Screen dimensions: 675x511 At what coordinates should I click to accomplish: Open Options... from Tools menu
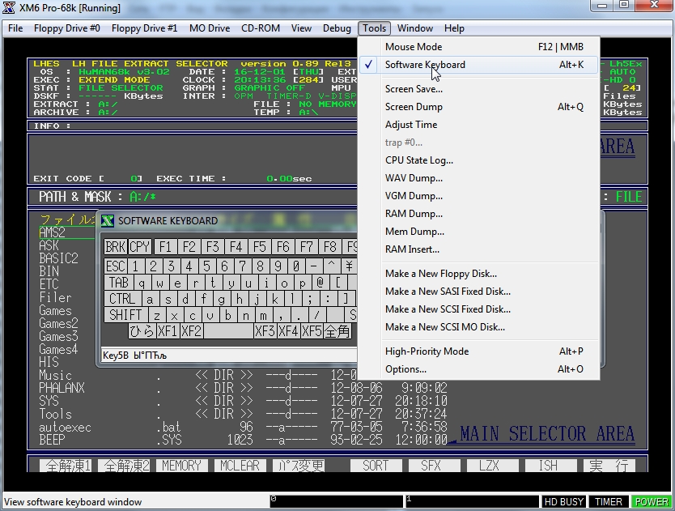click(478, 369)
